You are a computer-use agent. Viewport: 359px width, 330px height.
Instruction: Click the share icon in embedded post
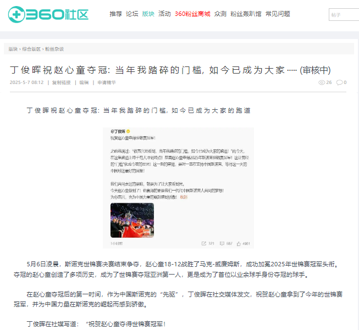[x=204, y=244]
